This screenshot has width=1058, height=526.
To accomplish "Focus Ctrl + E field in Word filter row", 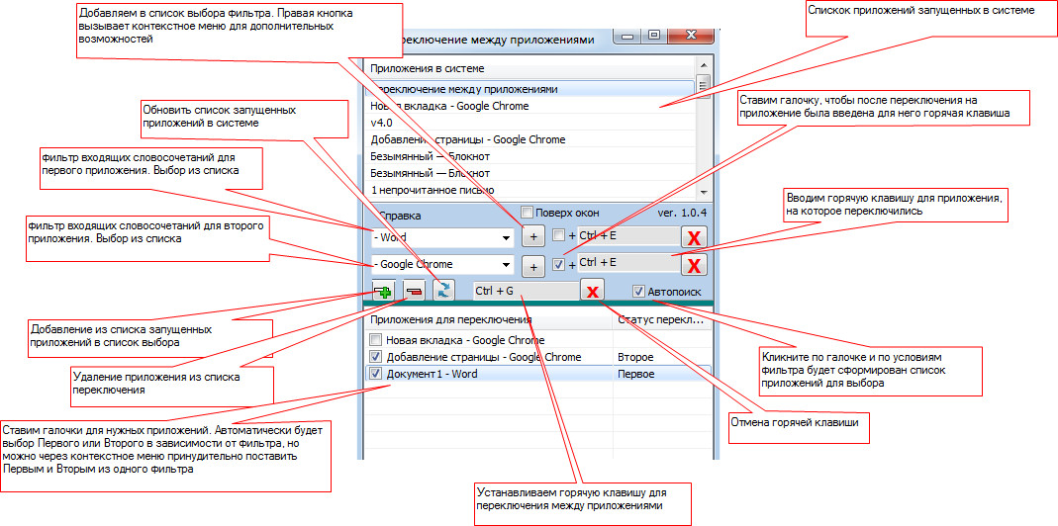I will [628, 235].
